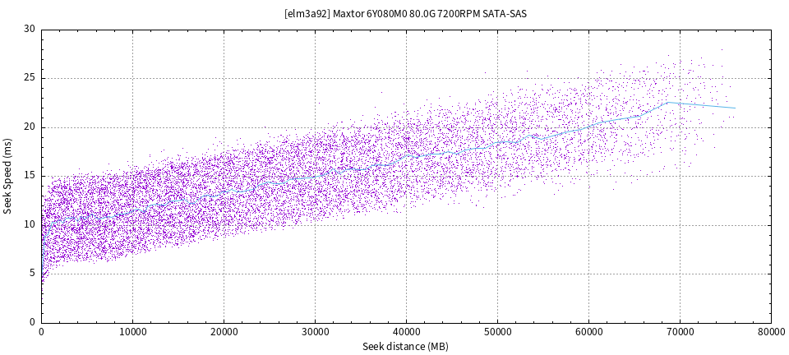Click the 30 tick label on y-axis
This screenshot has width=789, height=355.
(x=30, y=30)
